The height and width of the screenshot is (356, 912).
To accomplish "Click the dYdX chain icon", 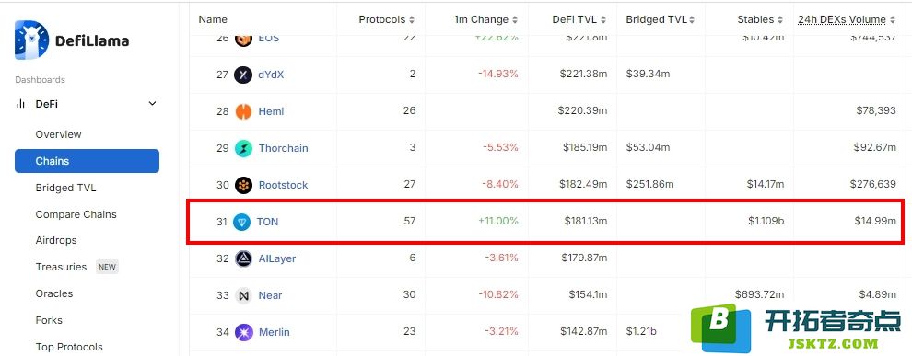I will pyautogui.click(x=243, y=75).
